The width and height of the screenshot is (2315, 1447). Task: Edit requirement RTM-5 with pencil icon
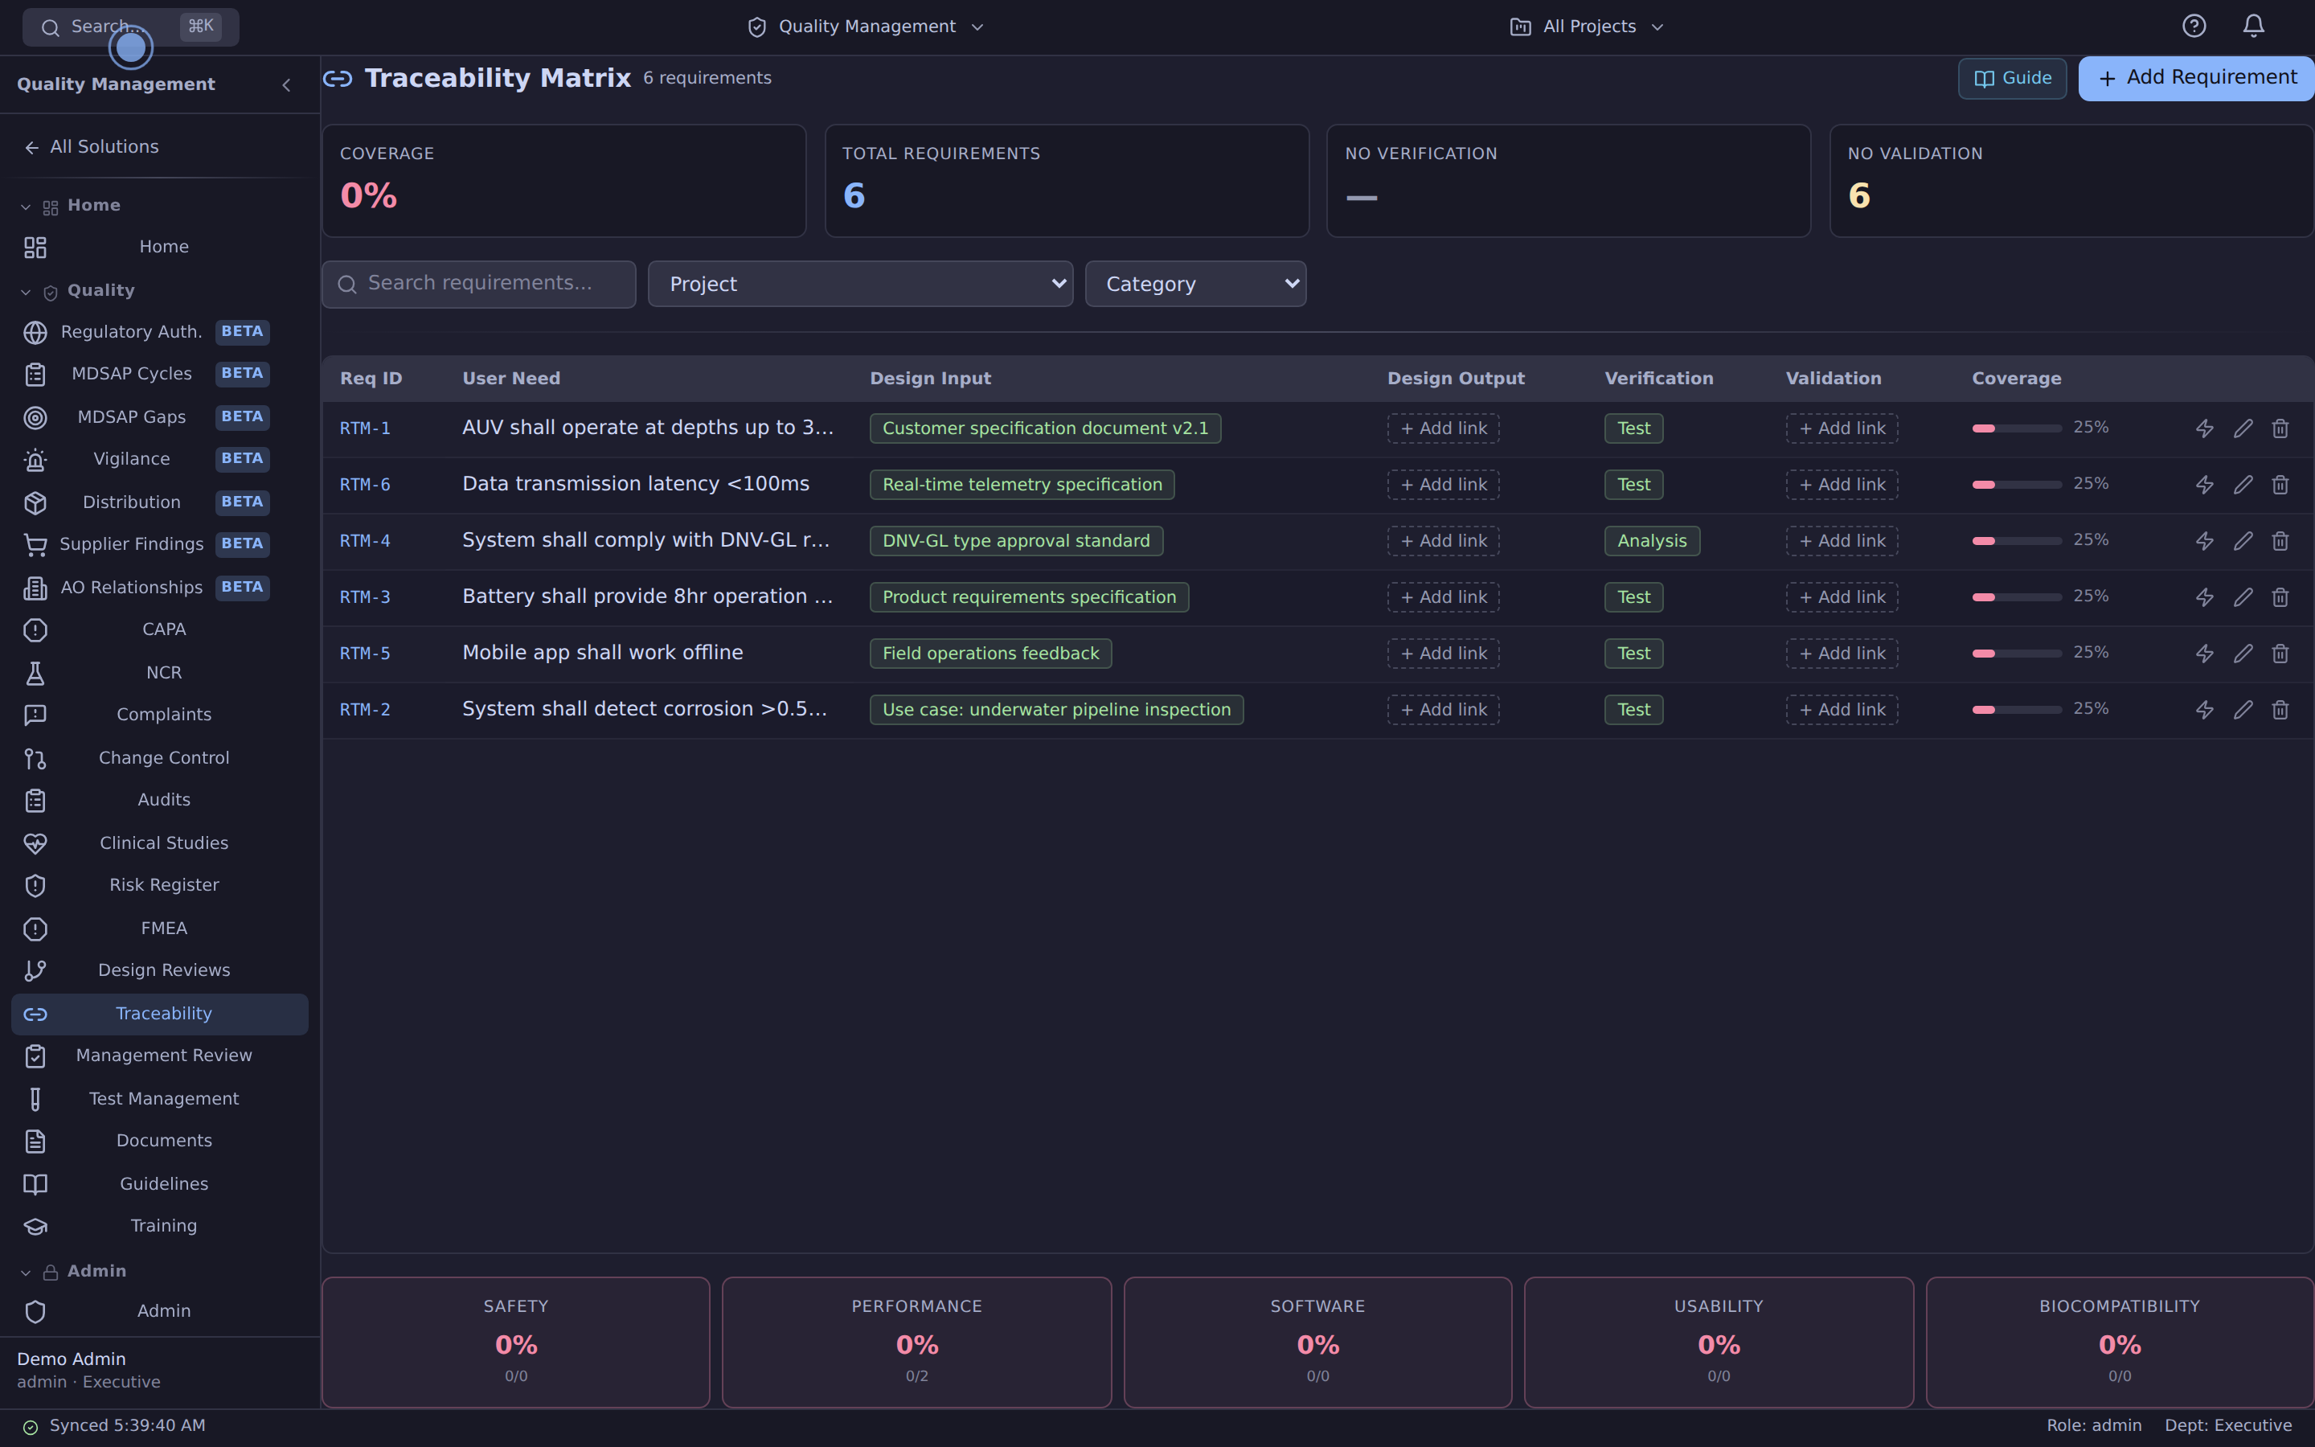pos(2243,654)
